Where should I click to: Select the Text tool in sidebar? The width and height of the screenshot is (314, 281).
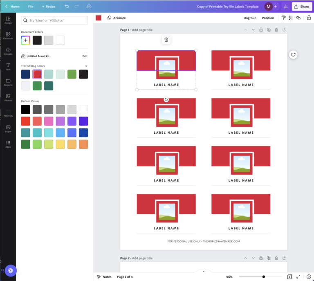click(x=8, y=67)
